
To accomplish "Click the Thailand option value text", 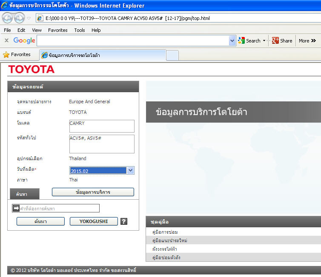I will point(77,158).
